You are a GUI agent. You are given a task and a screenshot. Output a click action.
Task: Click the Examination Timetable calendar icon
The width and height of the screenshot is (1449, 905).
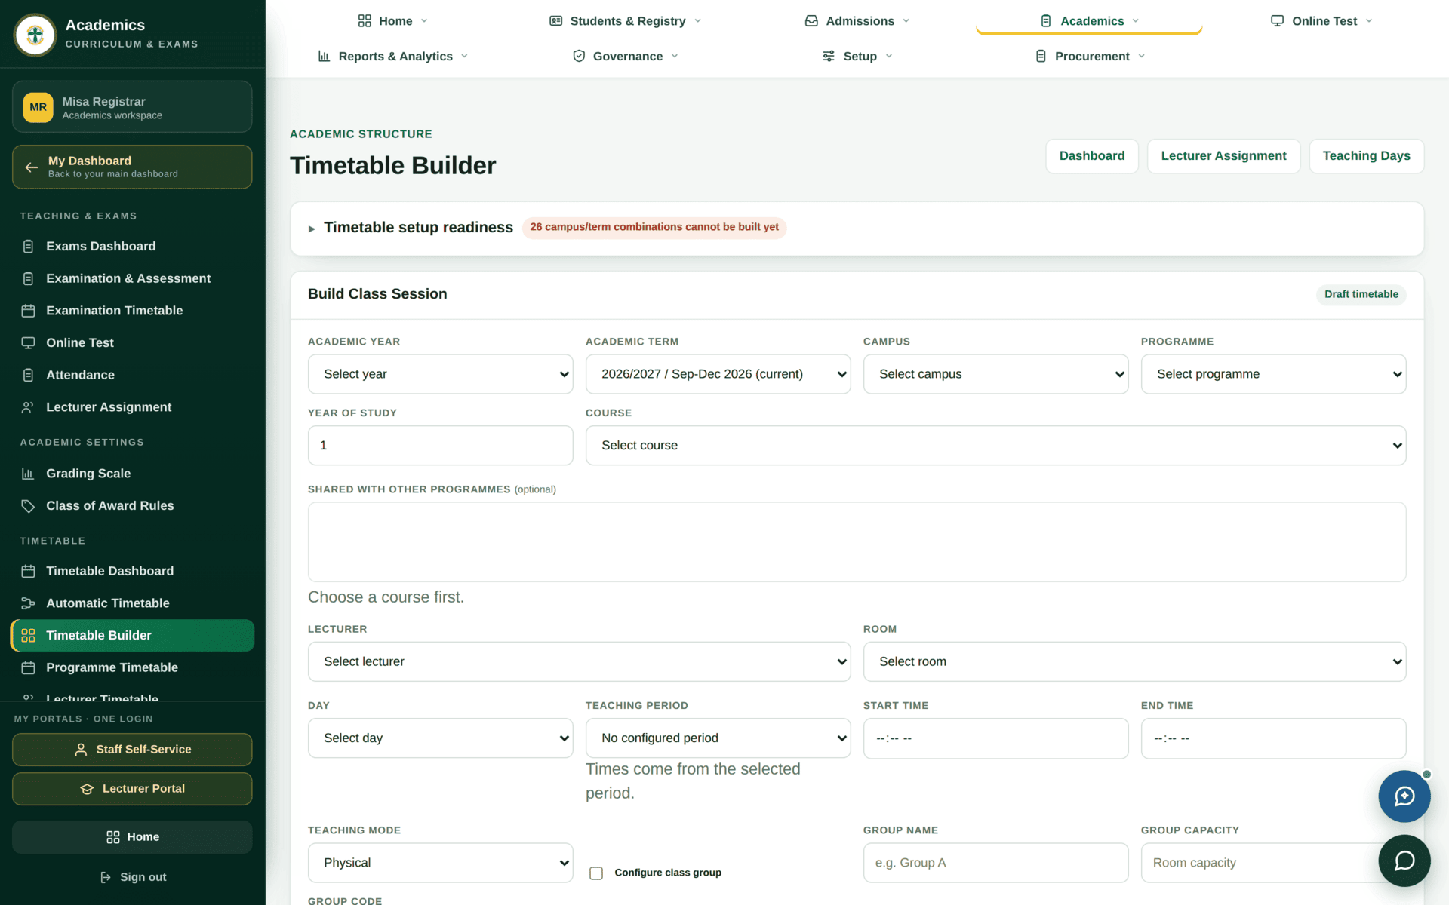pyautogui.click(x=28, y=311)
